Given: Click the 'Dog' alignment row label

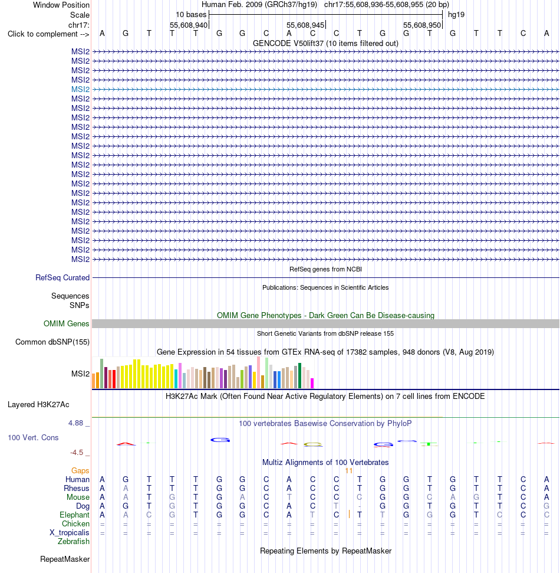Looking at the screenshot, I should (83, 506).
